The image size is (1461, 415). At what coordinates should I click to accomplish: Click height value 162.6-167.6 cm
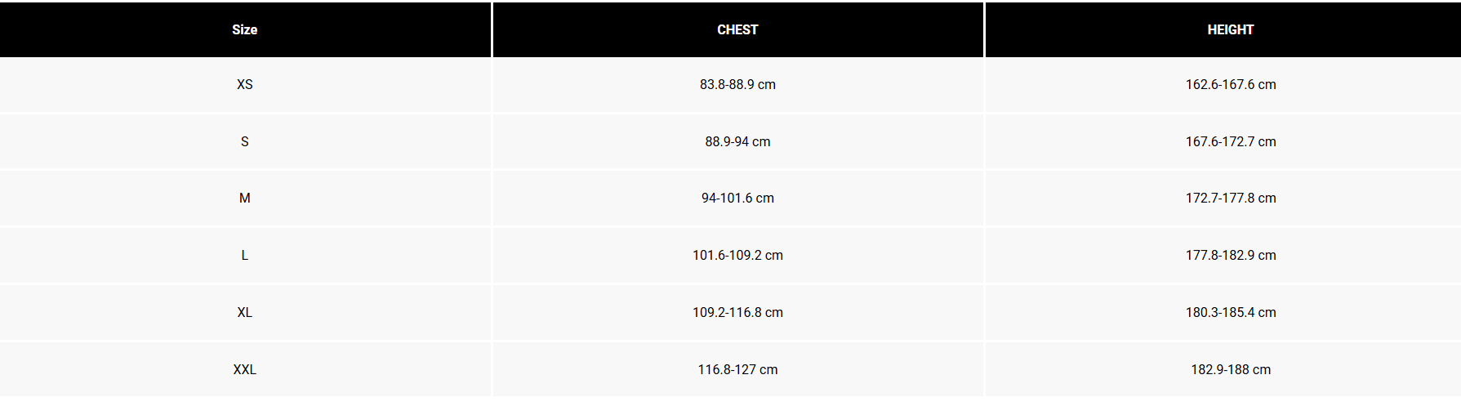point(1230,84)
